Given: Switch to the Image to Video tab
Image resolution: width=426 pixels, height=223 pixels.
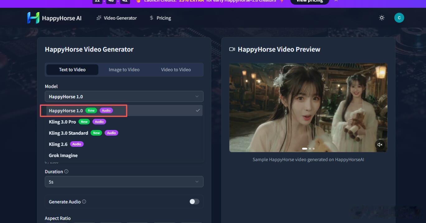Looking at the screenshot, I should (124, 69).
